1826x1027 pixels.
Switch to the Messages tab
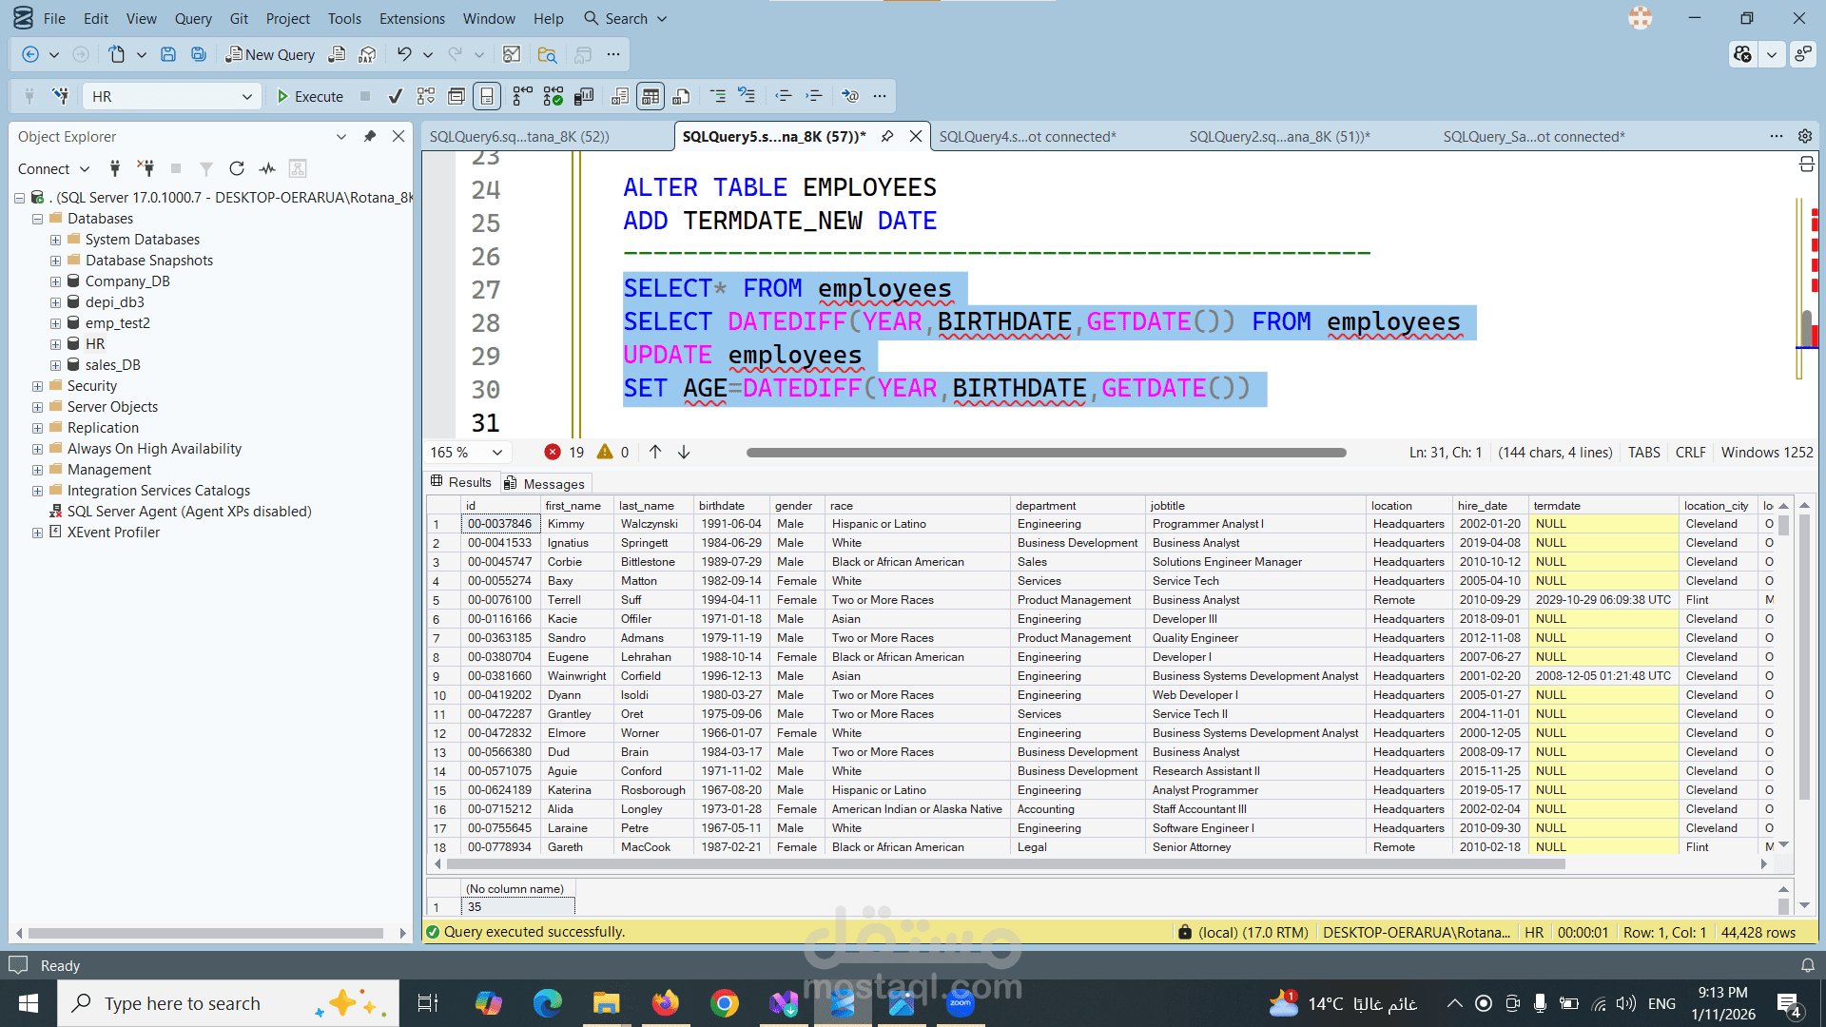(545, 483)
